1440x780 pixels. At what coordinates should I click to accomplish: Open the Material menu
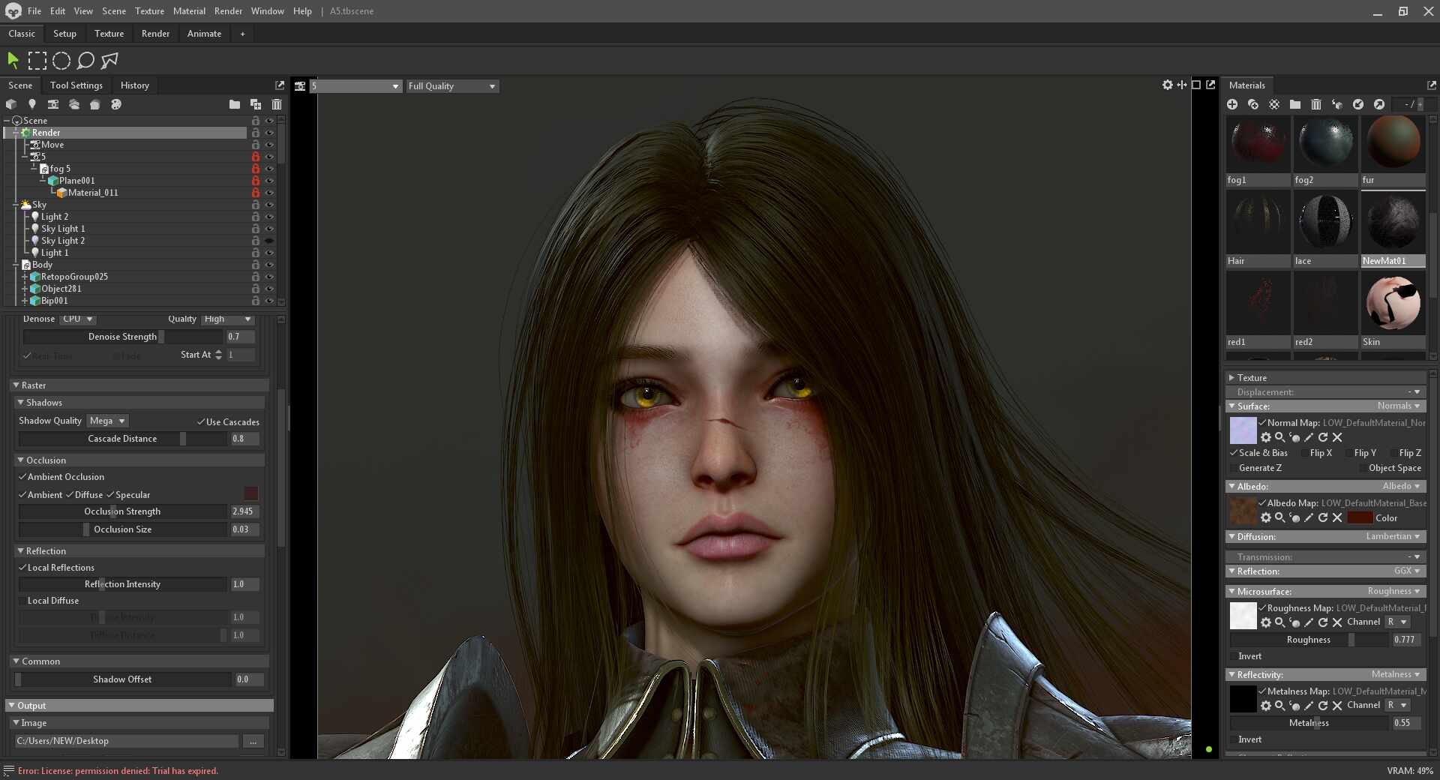pyautogui.click(x=189, y=11)
